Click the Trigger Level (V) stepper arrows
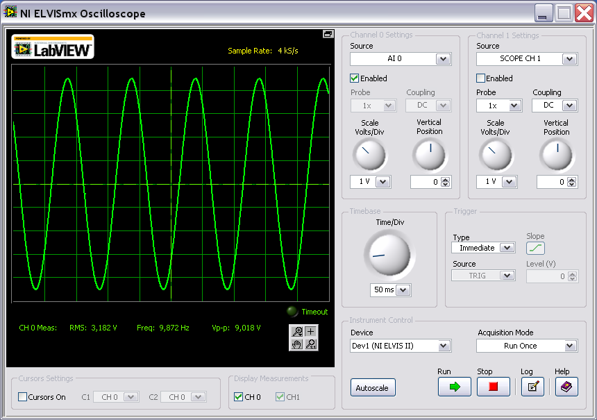The image size is (597, 420). click(572, 276)
